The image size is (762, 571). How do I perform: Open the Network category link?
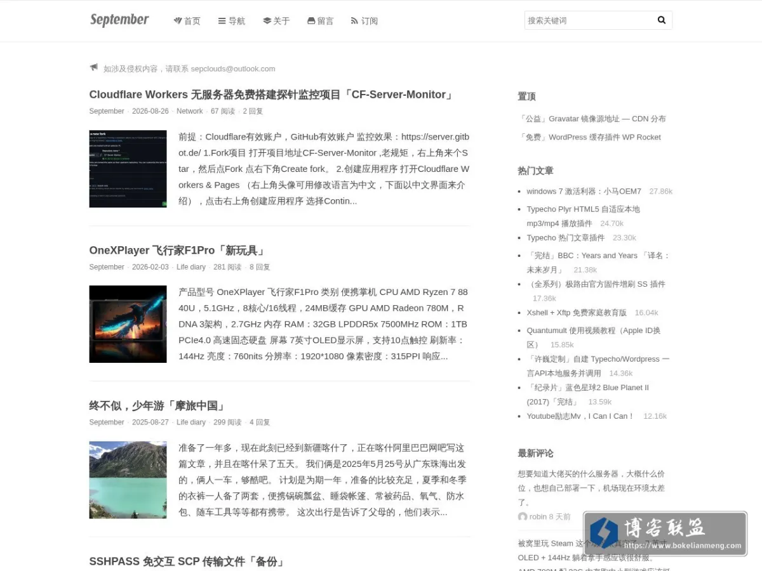[189, 111]
